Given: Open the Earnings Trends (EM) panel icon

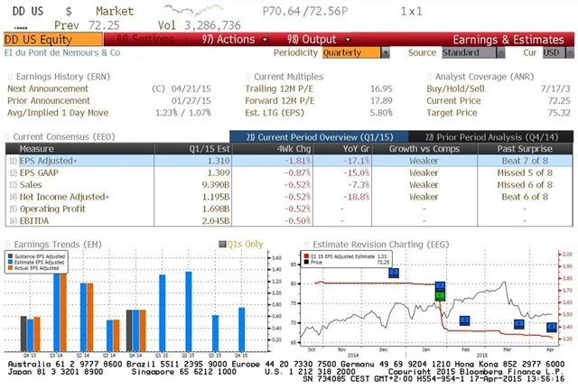Looking at the screenshot, I should coord(9,243).
